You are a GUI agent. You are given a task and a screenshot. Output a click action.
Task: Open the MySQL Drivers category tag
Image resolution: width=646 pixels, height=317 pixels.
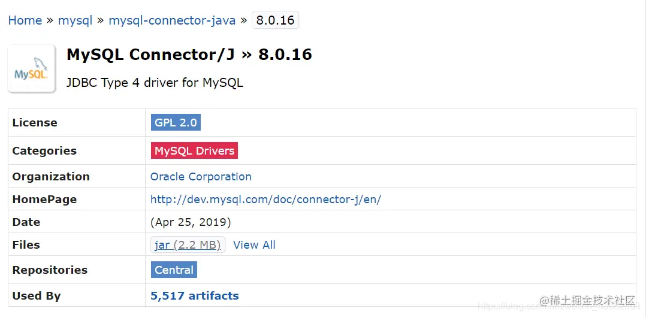(x=194, y=151)
